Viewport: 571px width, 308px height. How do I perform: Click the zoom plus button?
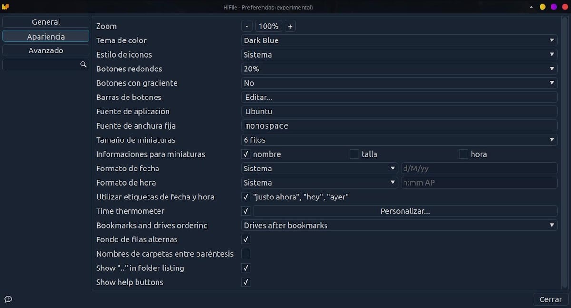[290, 26]
